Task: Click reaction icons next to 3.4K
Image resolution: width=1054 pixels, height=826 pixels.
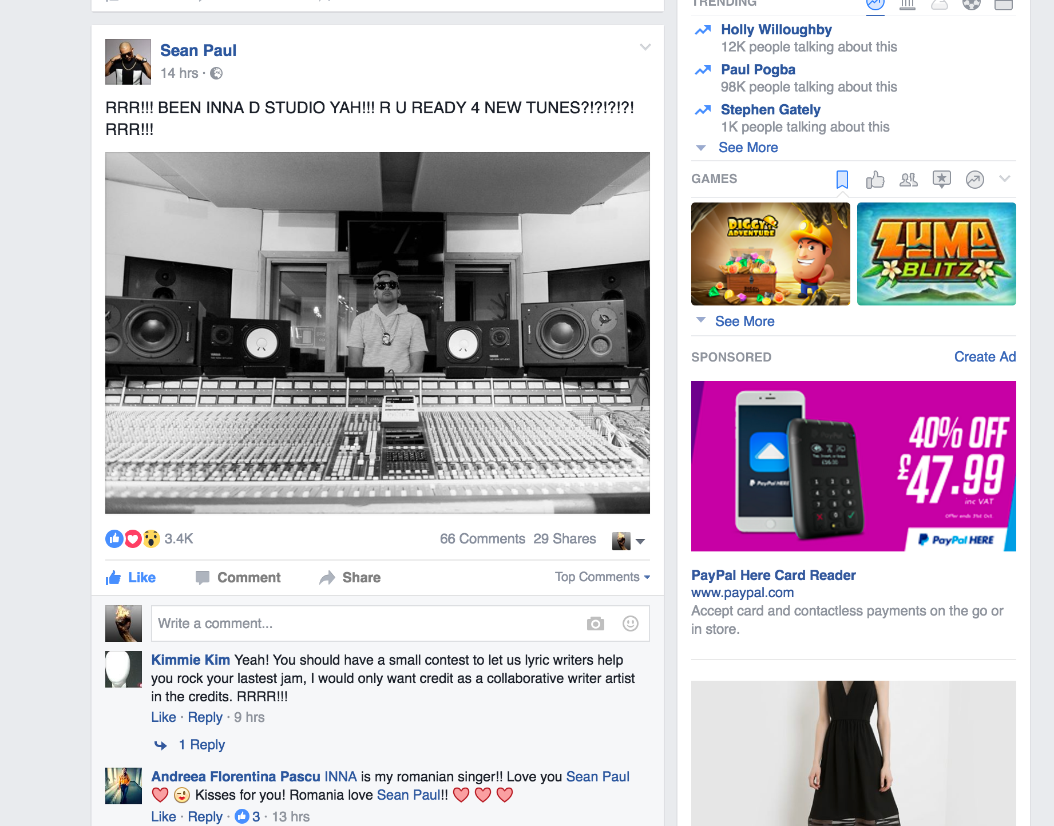Action: 133,539
